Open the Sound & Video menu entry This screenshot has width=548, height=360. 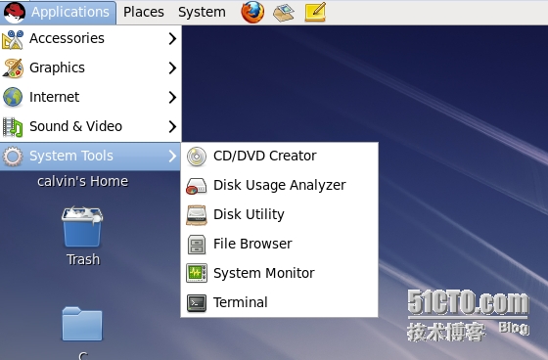tap(90, 126)
